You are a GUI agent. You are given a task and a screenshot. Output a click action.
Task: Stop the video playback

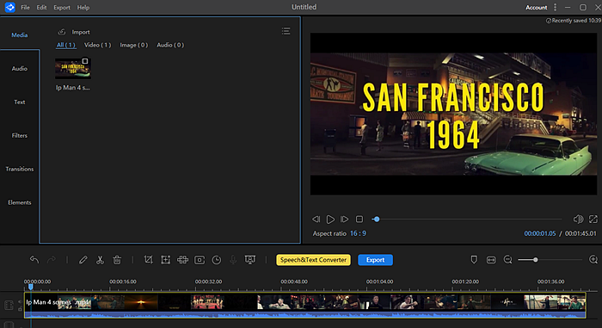point(359,220)
